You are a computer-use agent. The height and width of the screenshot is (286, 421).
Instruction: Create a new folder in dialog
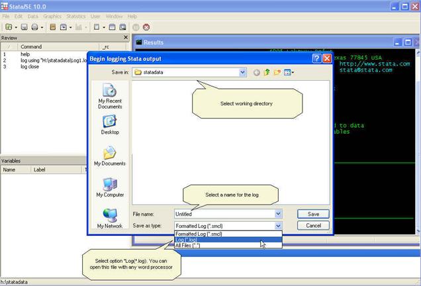(277, 72)
